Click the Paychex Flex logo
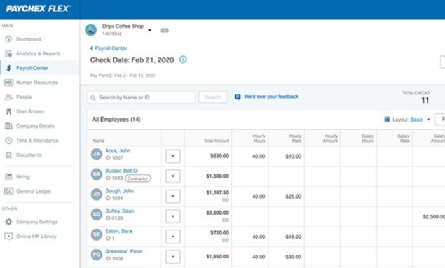Viewport: 445px width, 268px height. coord(38,9)
